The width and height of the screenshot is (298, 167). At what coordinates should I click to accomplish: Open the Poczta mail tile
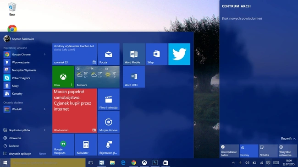(109, 54)
